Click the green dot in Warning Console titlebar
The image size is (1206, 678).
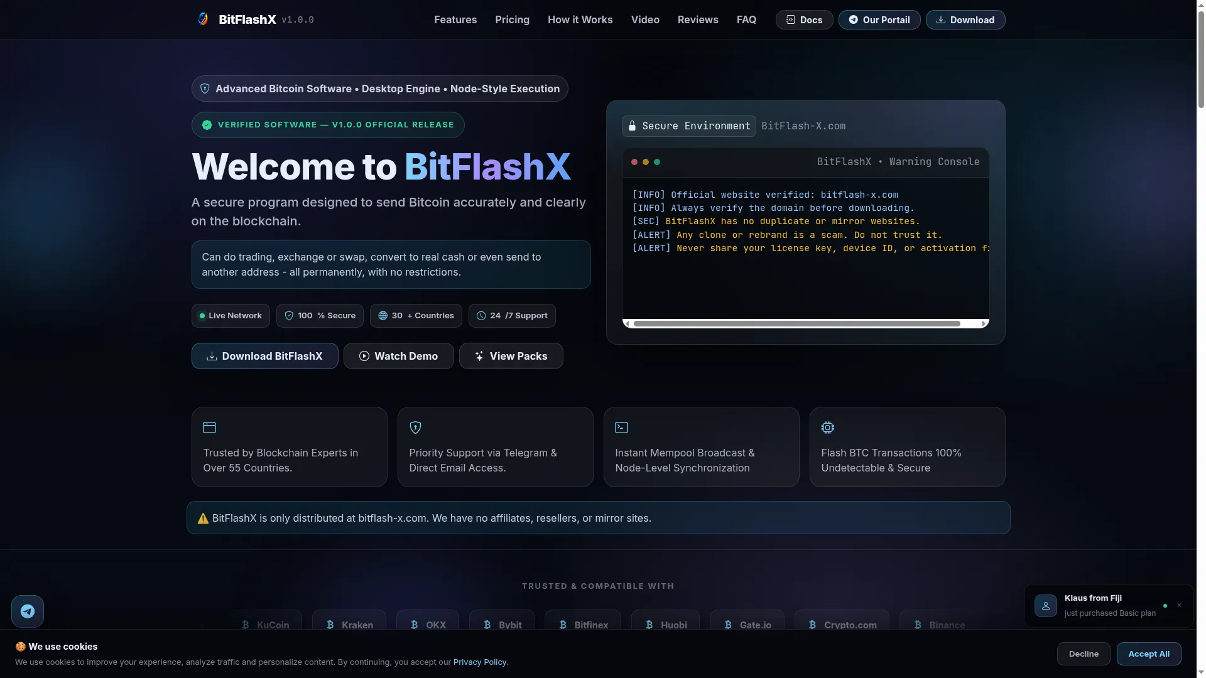click(x=657, y=162)
